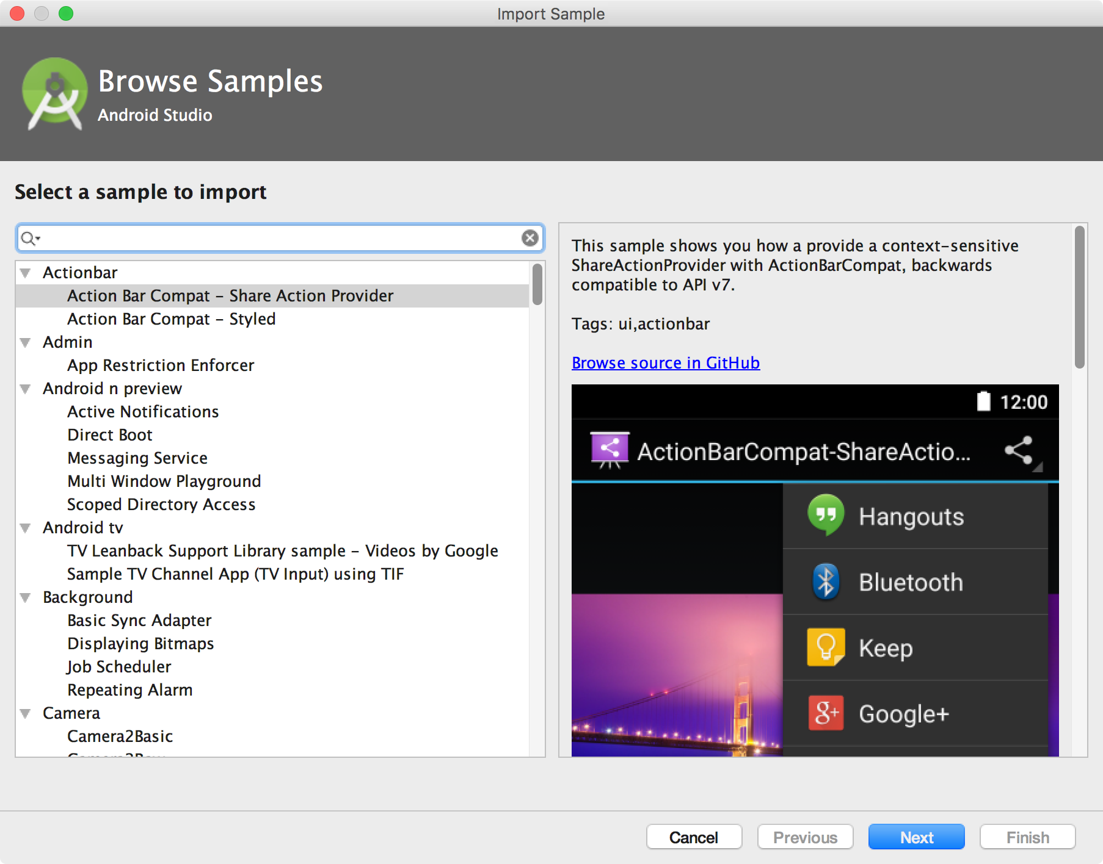This screenshot has height=864, width=1103.
Task: Collapse the Camera category
Action: point(25,713)
